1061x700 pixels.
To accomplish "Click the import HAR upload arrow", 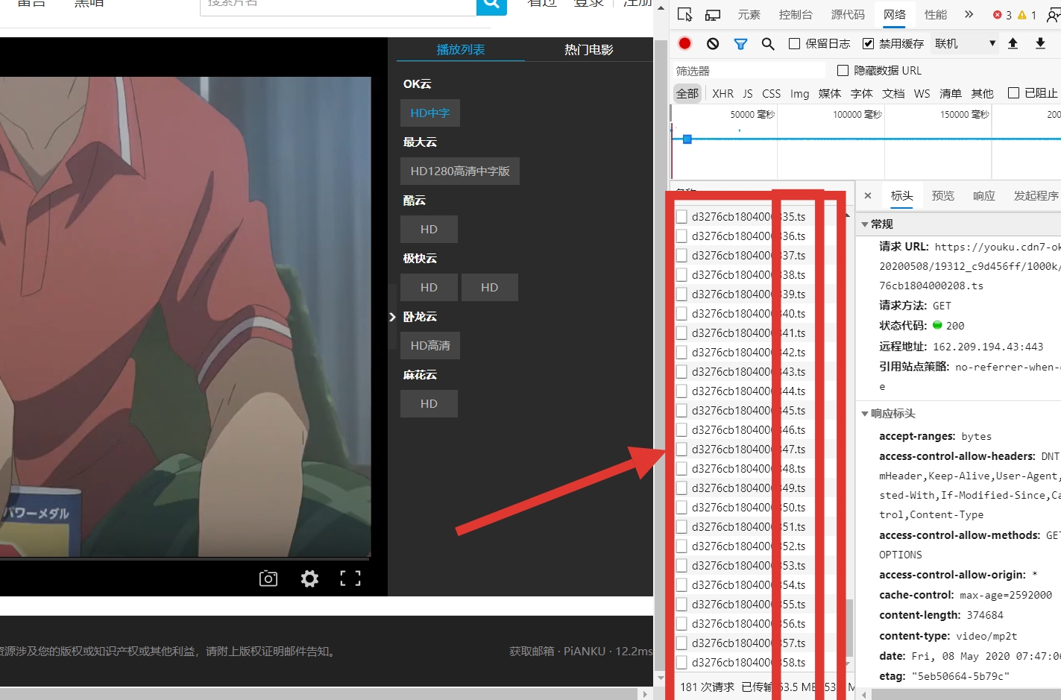I will pyautogui.click(x=1013, y=43).
